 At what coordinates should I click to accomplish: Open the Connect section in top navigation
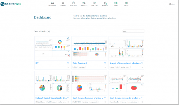point(63,4)
